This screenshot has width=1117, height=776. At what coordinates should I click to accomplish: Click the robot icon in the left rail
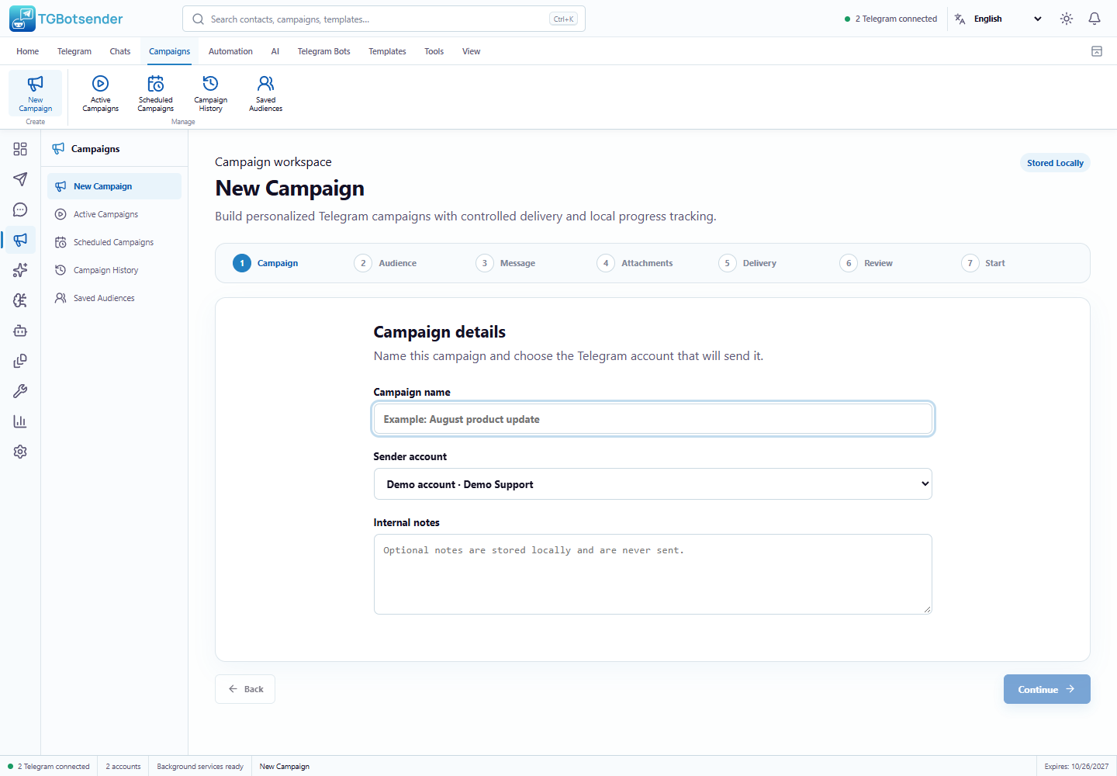[20, 331]
